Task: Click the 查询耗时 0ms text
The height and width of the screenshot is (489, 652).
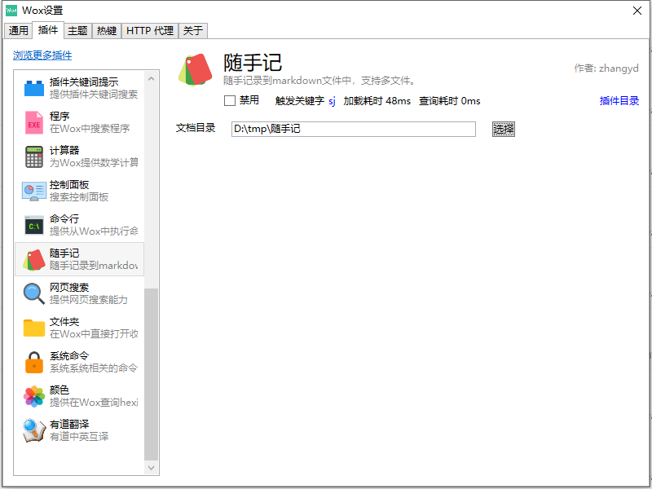Action: [450, 101]
